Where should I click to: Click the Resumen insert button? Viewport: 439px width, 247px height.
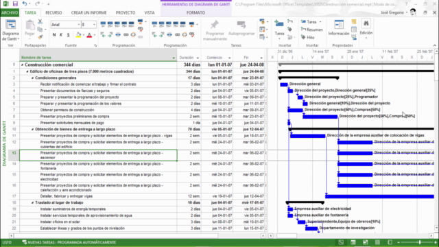(311, 30)
